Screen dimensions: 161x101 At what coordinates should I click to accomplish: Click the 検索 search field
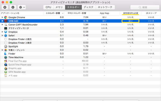point(145,7)
